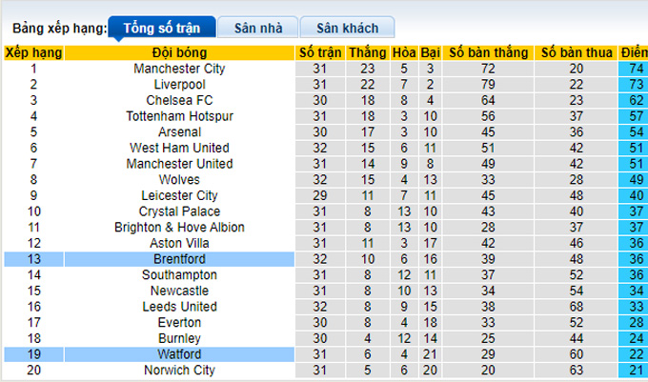Click Tottenham Hotspur team name
This screenshot has width=648, height=382.
(179, 116)
